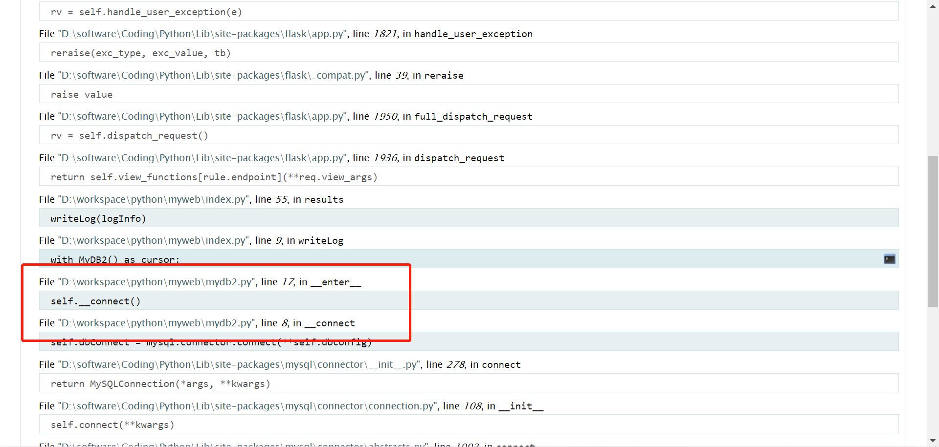Viewport: 939px width, 447px height.
Task: Expand the 'return MySQLConnection(*args, **kwargs)' code line
Action: 469,383
